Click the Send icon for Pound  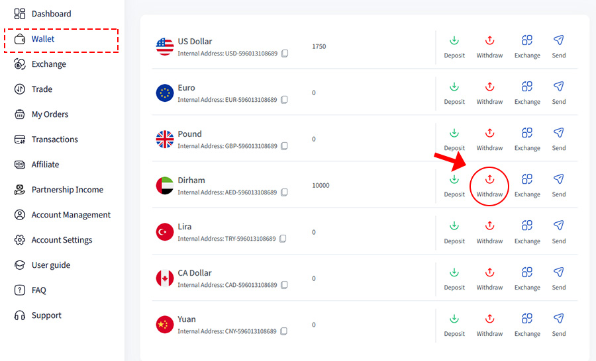click(559, 133)
